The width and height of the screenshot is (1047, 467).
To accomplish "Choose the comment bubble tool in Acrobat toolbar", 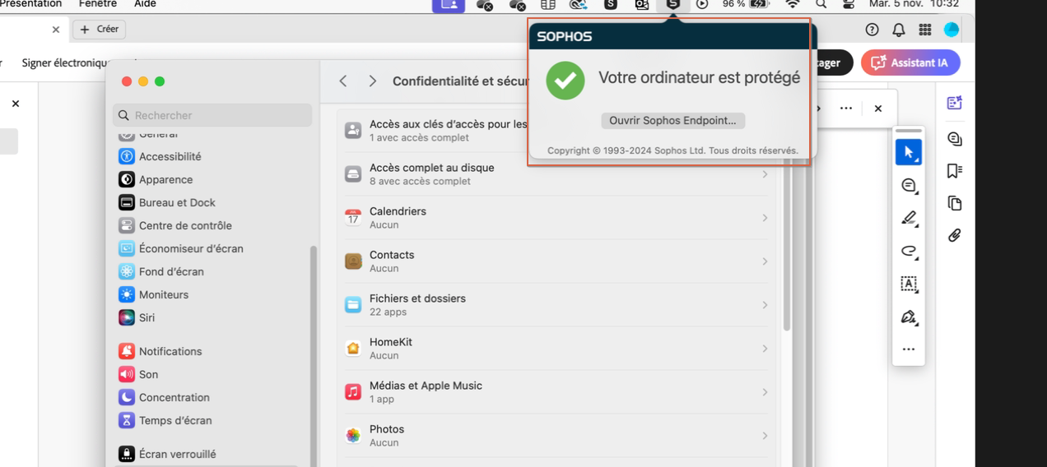I will point(909,187).
